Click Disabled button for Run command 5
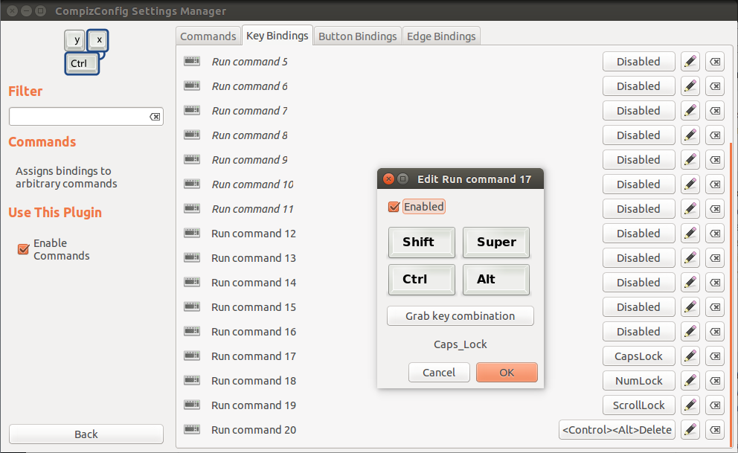Image resolution: width=738 pixels, height=453 pixels. 639,62
